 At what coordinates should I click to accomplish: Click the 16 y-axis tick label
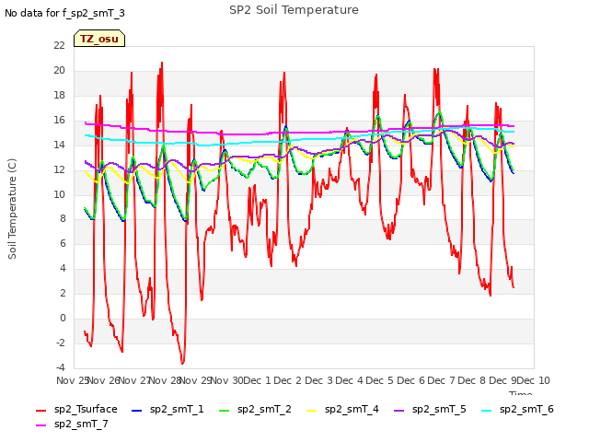(x=59, y=120)
